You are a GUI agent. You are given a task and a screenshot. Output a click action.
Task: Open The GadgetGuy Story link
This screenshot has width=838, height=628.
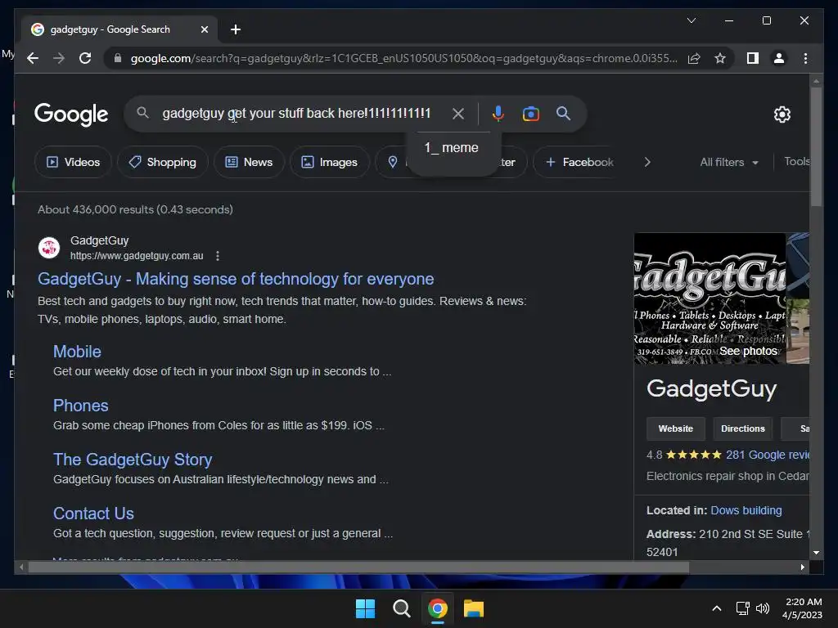point(133,460)
